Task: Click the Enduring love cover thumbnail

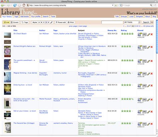Action: [7, 89]
